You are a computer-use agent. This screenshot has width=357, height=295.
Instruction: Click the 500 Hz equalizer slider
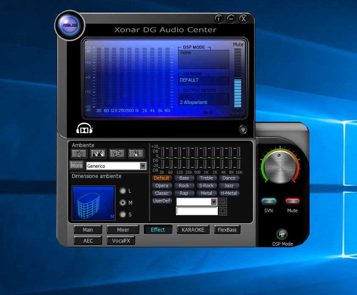(196, 158)
